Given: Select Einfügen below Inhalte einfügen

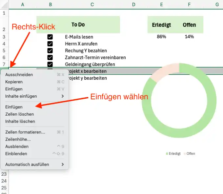Looking at the screenshot, I should [x=34, y=107].
